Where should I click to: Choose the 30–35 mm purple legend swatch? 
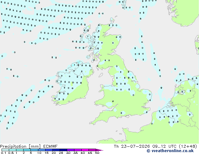point(70,150)
